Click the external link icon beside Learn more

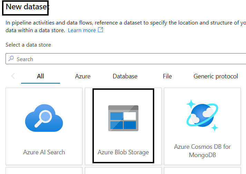[100, 30]
